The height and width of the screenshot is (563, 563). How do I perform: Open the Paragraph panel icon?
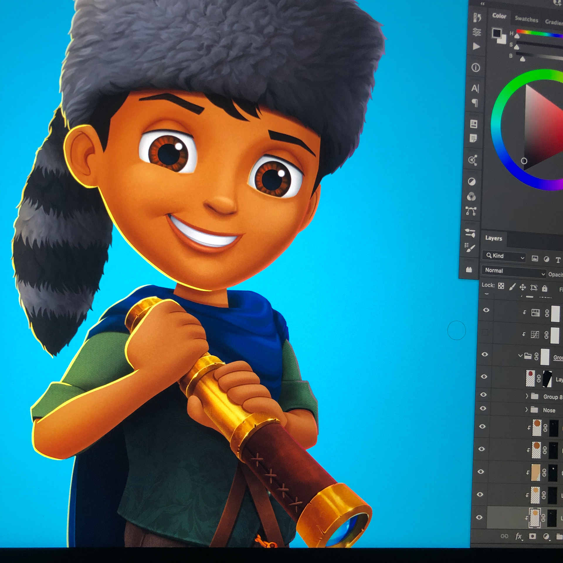tap(475, 103)
